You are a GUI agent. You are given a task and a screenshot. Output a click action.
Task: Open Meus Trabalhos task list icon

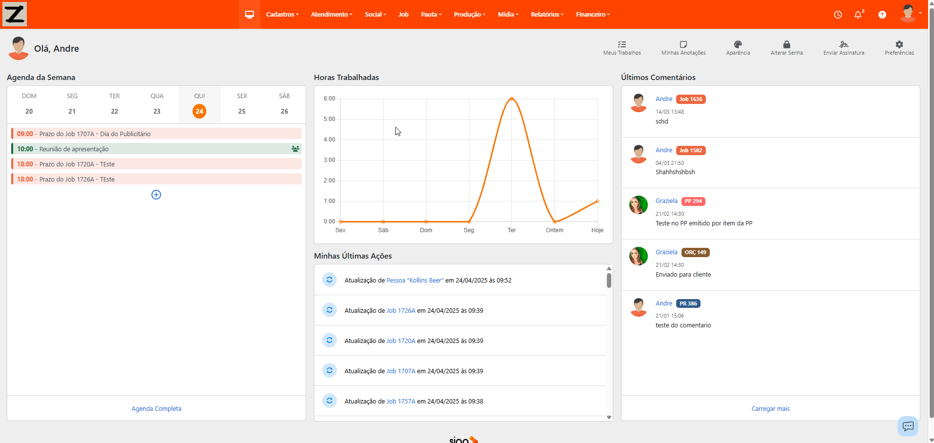(x=622, y=44)
